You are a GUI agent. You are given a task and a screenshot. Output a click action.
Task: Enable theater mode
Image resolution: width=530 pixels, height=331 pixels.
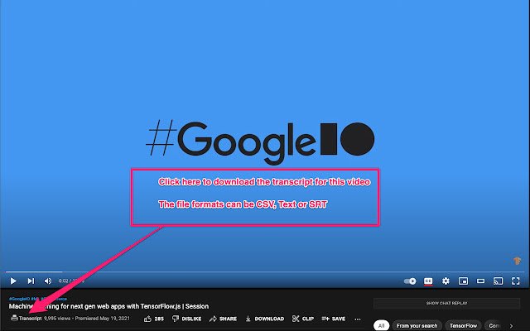(480, 281)
